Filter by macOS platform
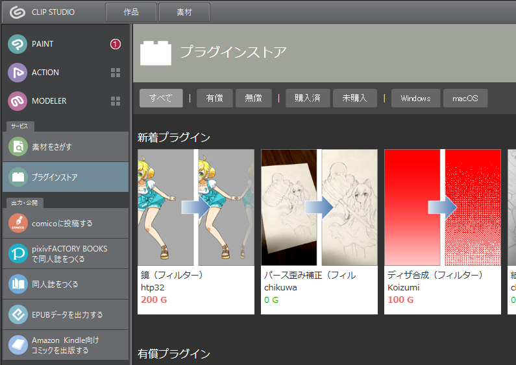516x365 pixels. tap(465, 98)
